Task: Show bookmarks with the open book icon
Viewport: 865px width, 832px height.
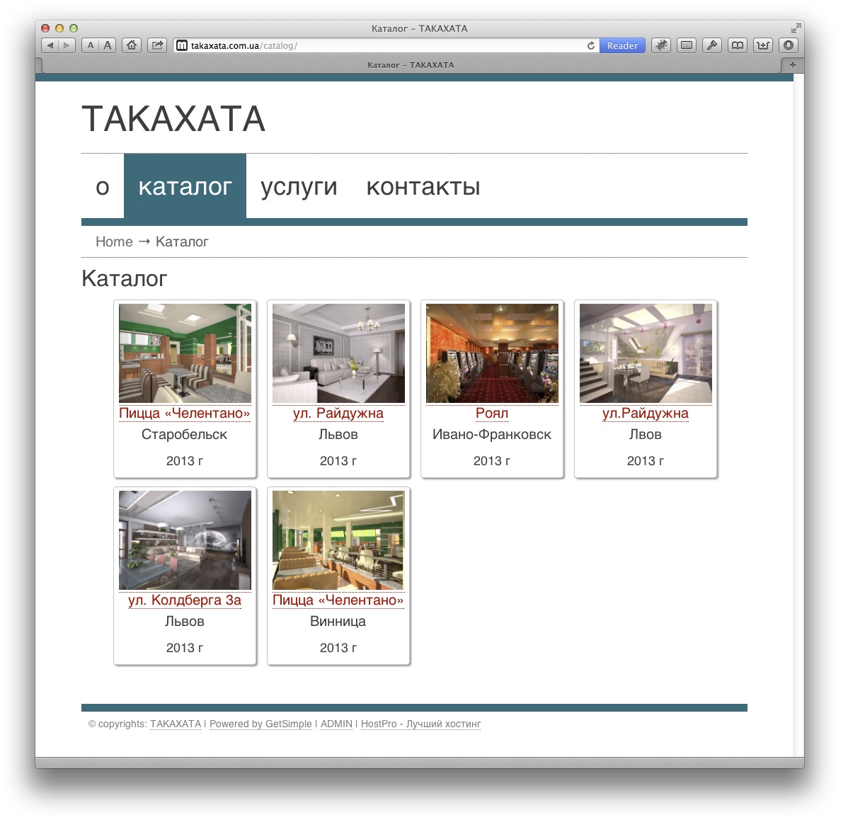Action: tap(738, 45)
